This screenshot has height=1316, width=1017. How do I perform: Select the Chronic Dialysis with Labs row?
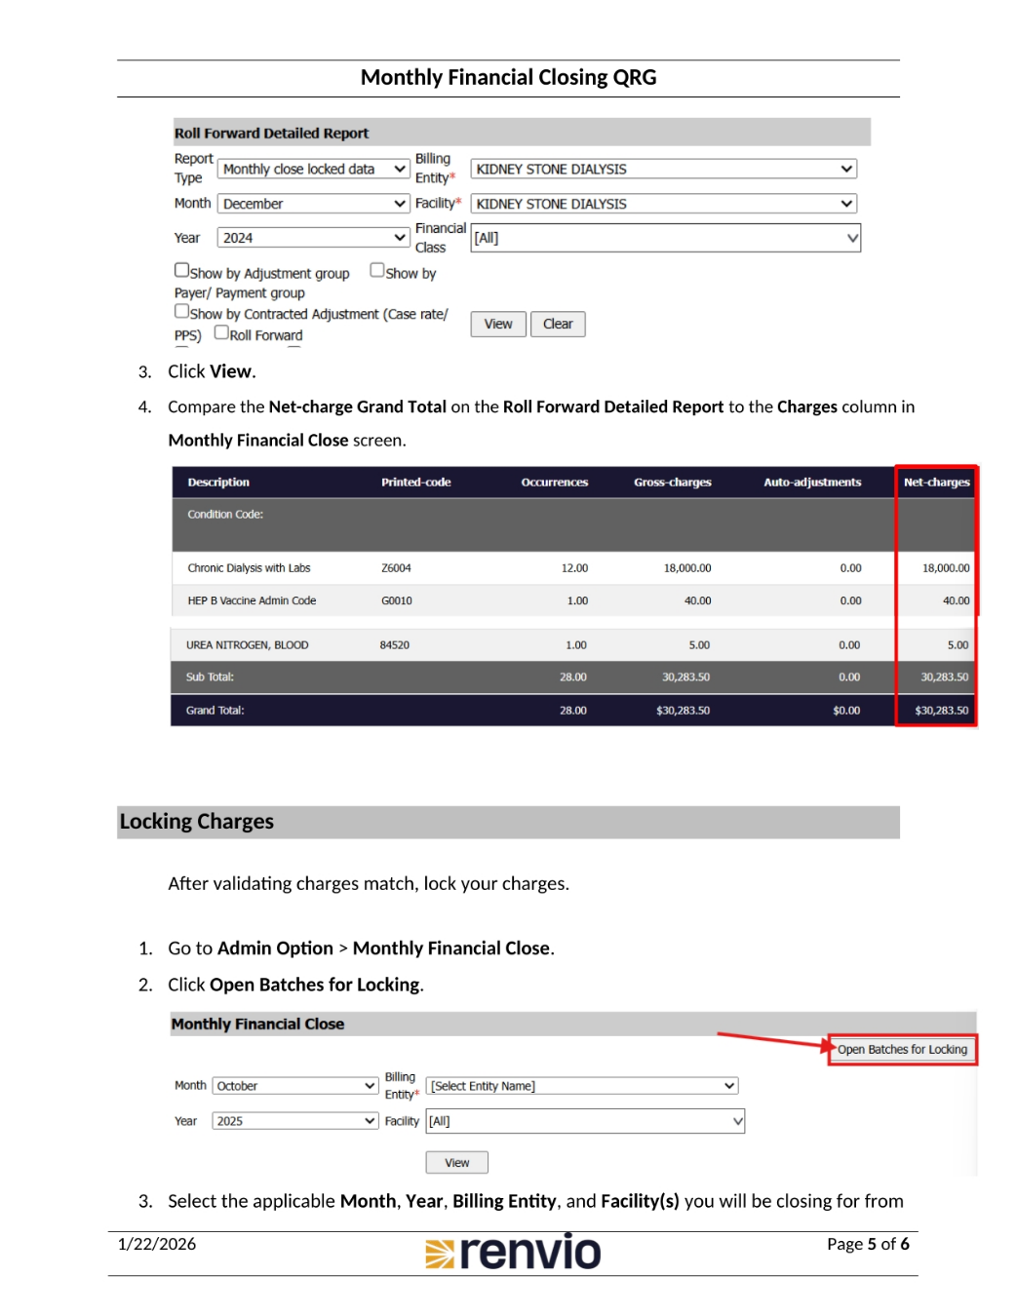573,568
